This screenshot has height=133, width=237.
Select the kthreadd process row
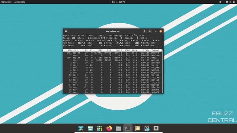[x=113, y=62]
